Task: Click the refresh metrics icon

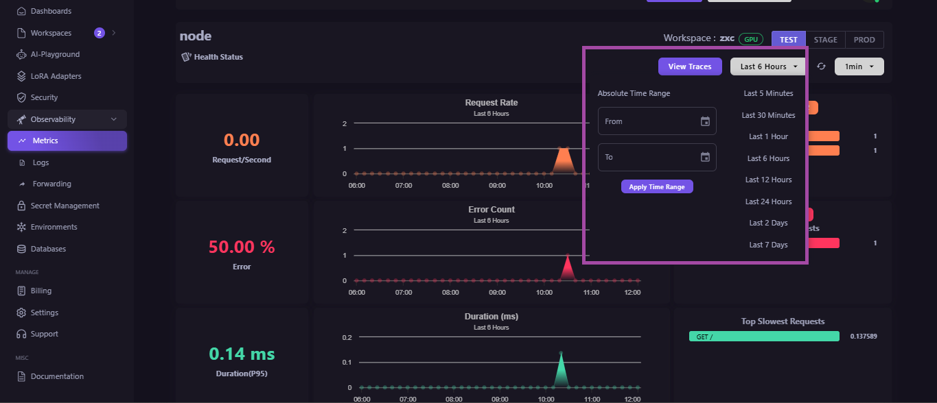Action: coord(821,66)
